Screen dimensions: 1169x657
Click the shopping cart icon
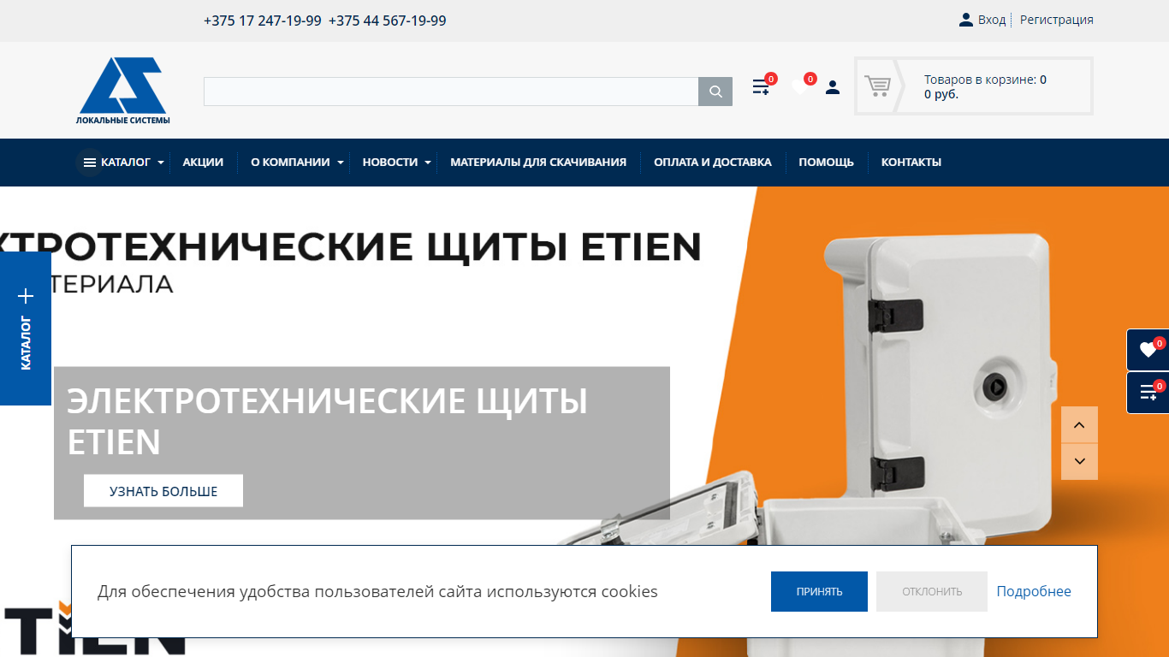877,86
